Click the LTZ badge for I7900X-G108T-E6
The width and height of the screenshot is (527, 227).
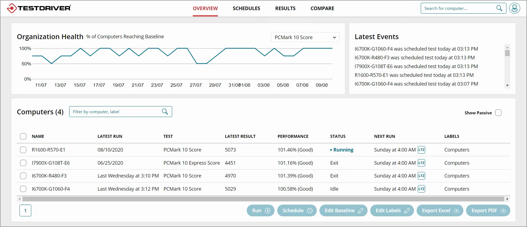tap(421, 163)
